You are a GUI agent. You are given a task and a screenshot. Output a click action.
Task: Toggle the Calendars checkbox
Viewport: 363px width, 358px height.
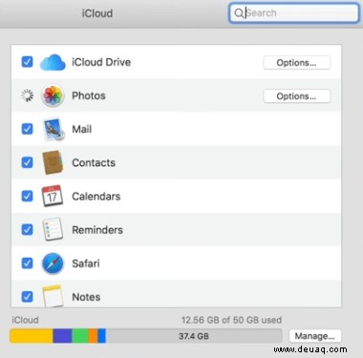(27, 196)
